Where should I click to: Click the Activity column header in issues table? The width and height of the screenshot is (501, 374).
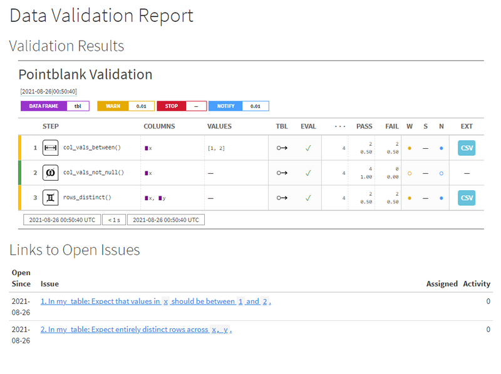tap(477, 284)
